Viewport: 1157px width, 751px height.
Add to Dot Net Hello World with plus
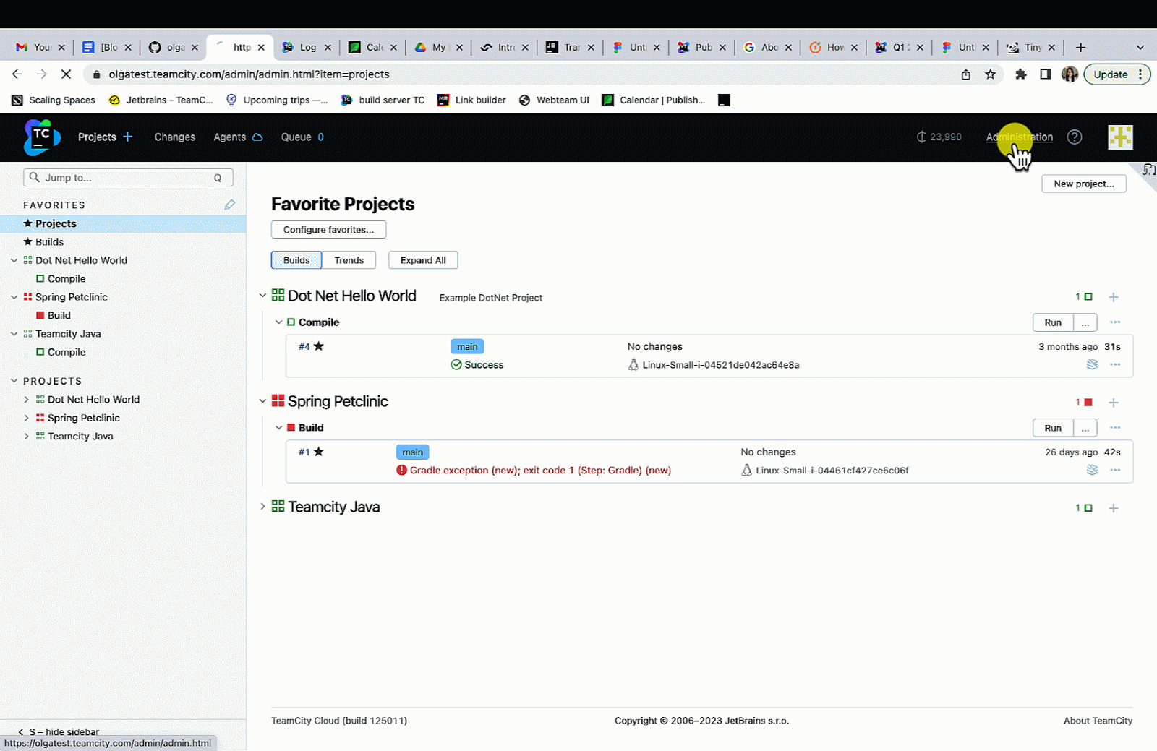(x=1114, y=297)
